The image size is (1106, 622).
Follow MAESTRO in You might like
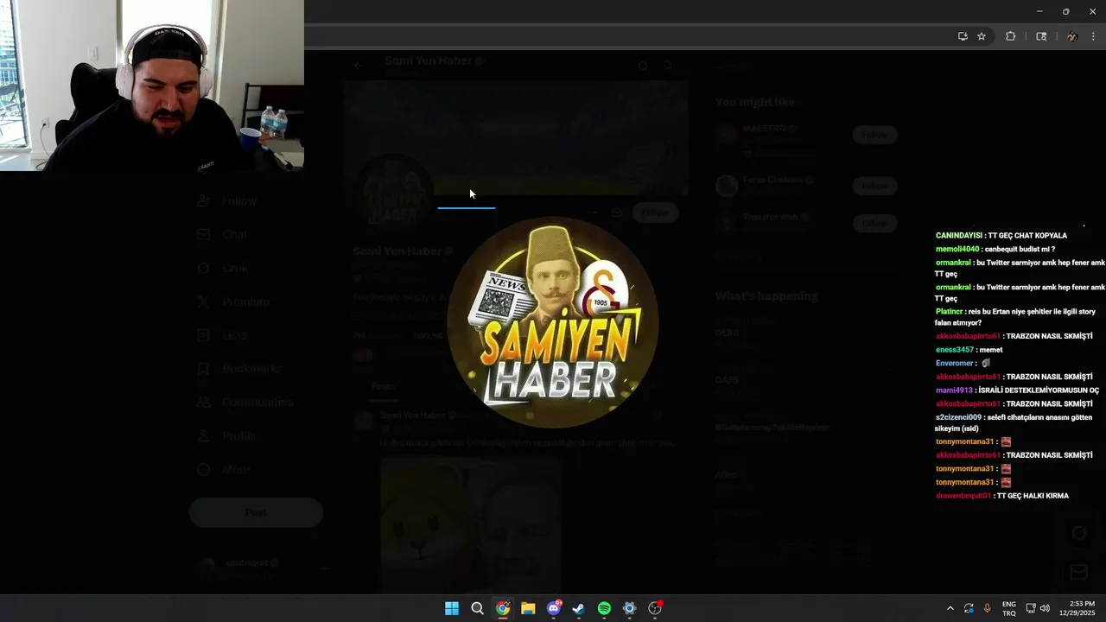pyautogui.click(x=874, y=135)
